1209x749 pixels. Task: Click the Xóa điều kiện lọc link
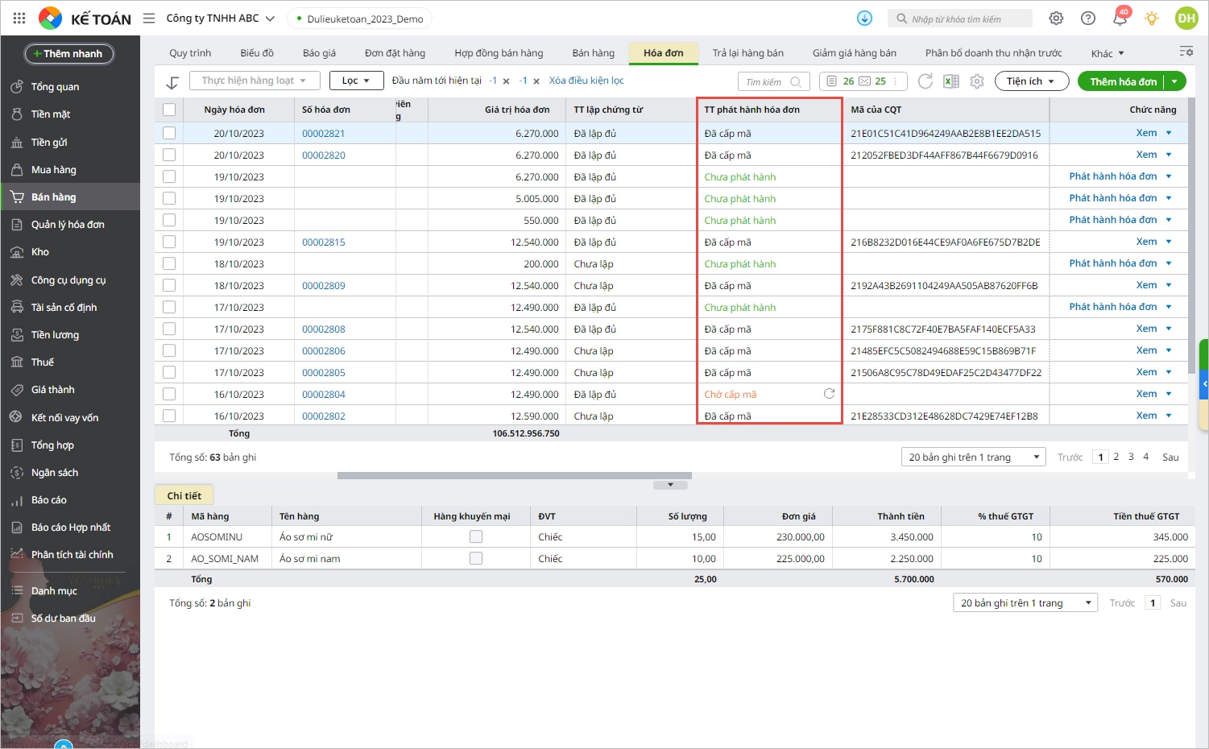click(x=586, y=81)
